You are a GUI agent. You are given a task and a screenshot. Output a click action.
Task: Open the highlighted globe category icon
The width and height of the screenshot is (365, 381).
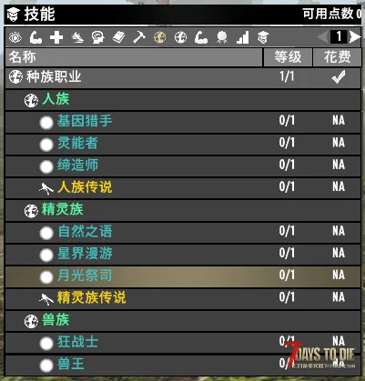click(x=160, y=38)
